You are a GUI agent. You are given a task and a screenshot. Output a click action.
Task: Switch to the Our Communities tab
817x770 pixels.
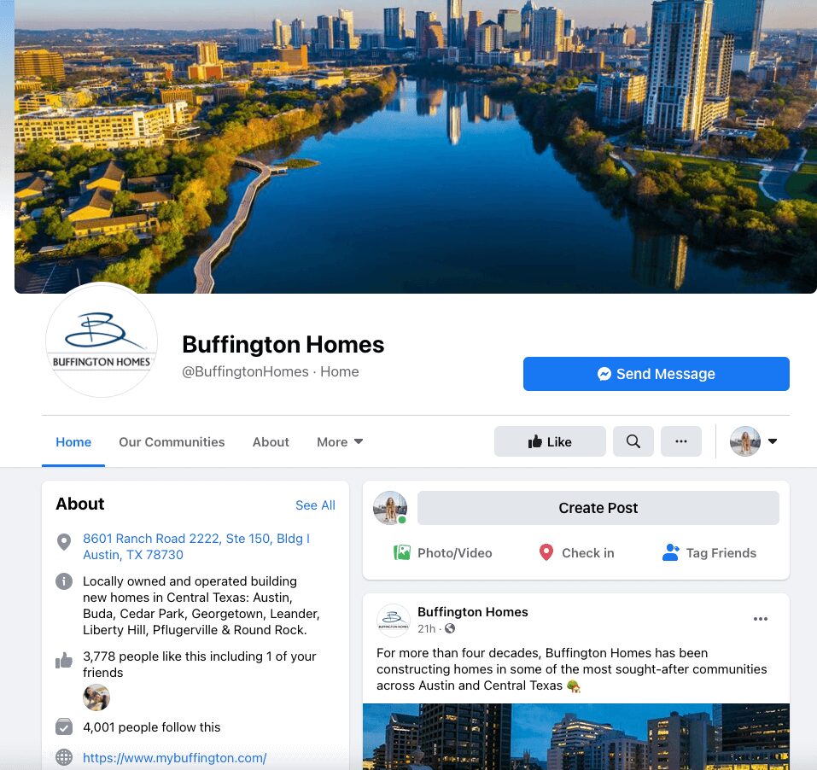pos(172,442)
